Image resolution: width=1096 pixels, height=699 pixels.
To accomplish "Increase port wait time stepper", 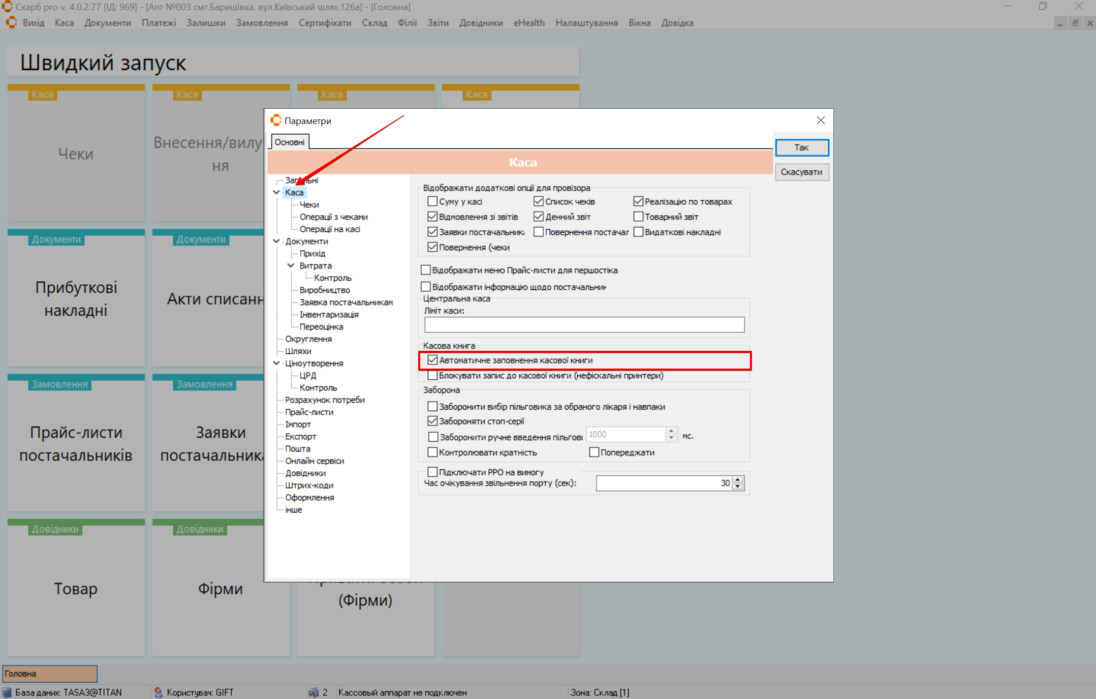I will (x=738, y=479).
